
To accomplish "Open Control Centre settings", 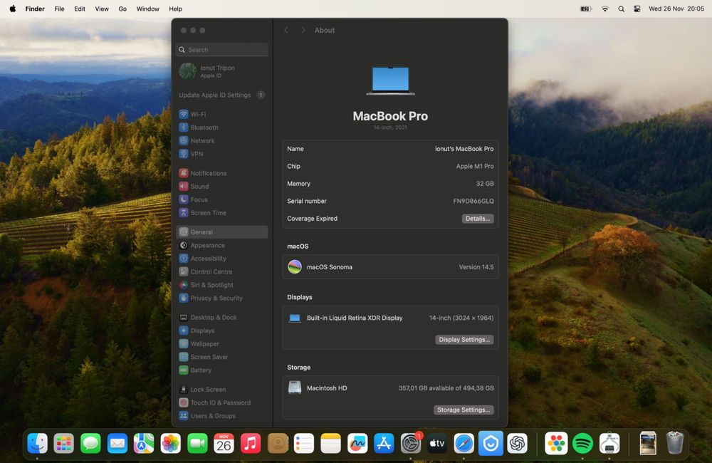I will pos(221,271).
